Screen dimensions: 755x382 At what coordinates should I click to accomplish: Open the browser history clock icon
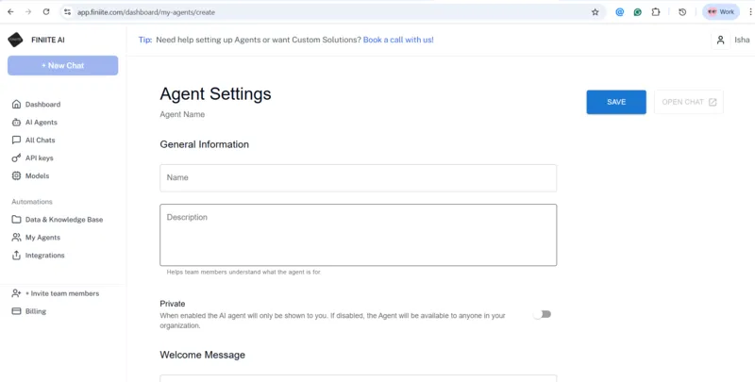click(x=682, y=12)
